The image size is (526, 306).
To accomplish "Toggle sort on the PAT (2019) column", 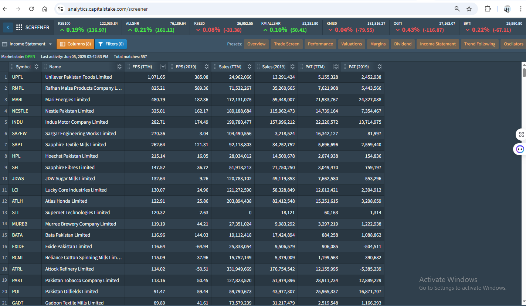I will 379,67.
